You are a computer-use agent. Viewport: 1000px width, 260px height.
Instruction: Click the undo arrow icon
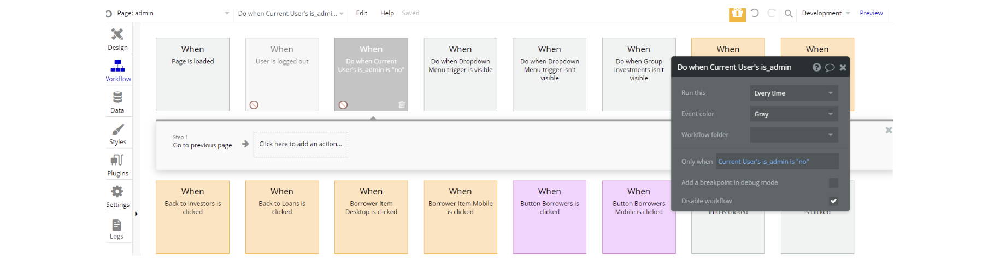click(x=755, y=13)
